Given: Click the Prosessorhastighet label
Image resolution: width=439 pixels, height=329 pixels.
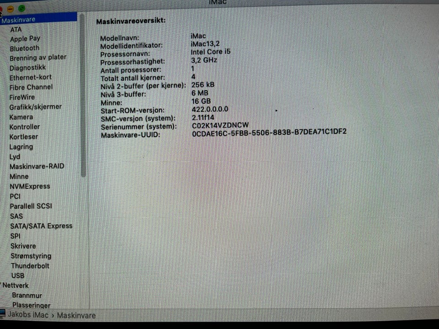Looking at the screenshot, I should 133,62.
